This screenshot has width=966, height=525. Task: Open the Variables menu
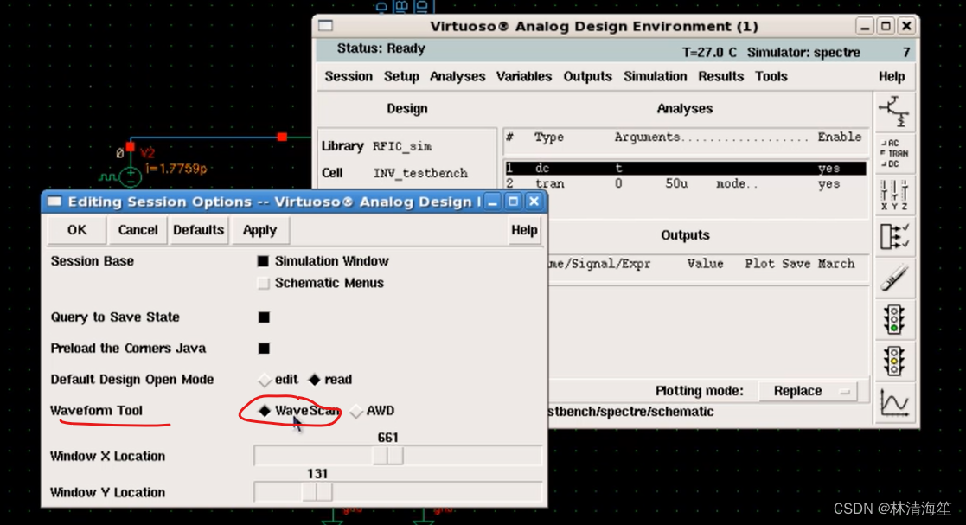click(x=524, y=76)
